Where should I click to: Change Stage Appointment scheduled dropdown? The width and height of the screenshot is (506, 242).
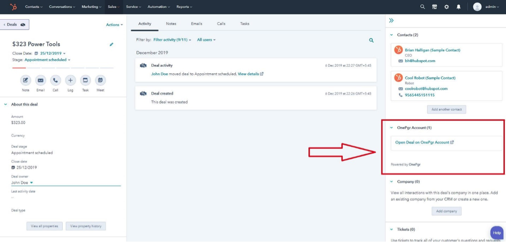pyautogui.click(x=47, y=60)
